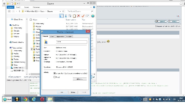Click the browser back arrow behind Explorer

click(x=4, y=4)
